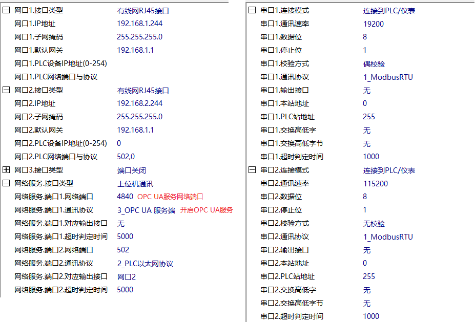Click the 网口2.子网掩码 value 255.255.255.0
Screen dimensions: 475x322
coord(140,117)
